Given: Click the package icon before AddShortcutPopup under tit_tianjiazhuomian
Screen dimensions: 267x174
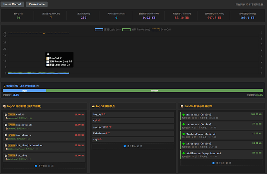Looking at the screenshot, I should tap(7, 149).
